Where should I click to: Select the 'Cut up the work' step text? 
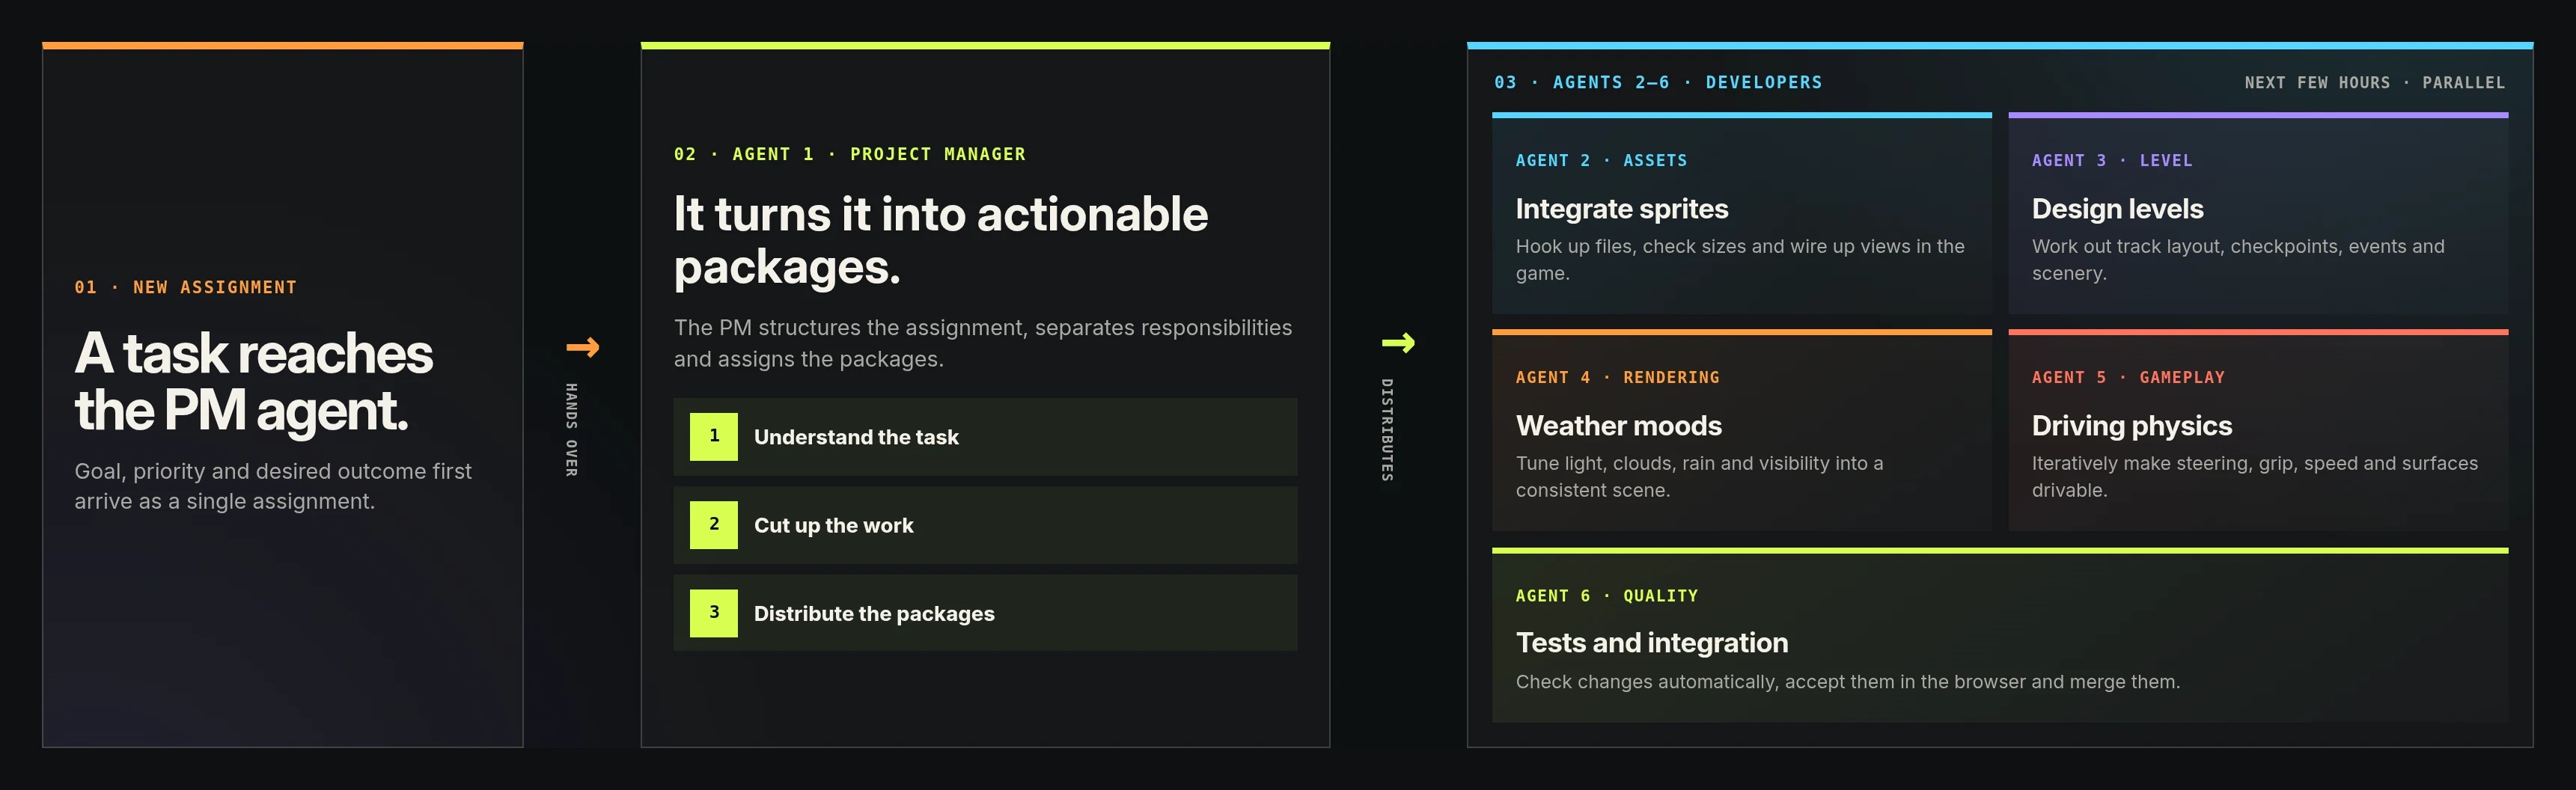tap(834, 525)
